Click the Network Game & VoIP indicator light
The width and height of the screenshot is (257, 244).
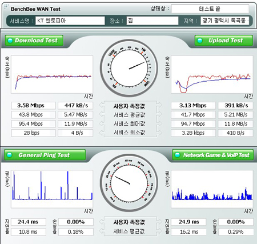coord(177,155)
